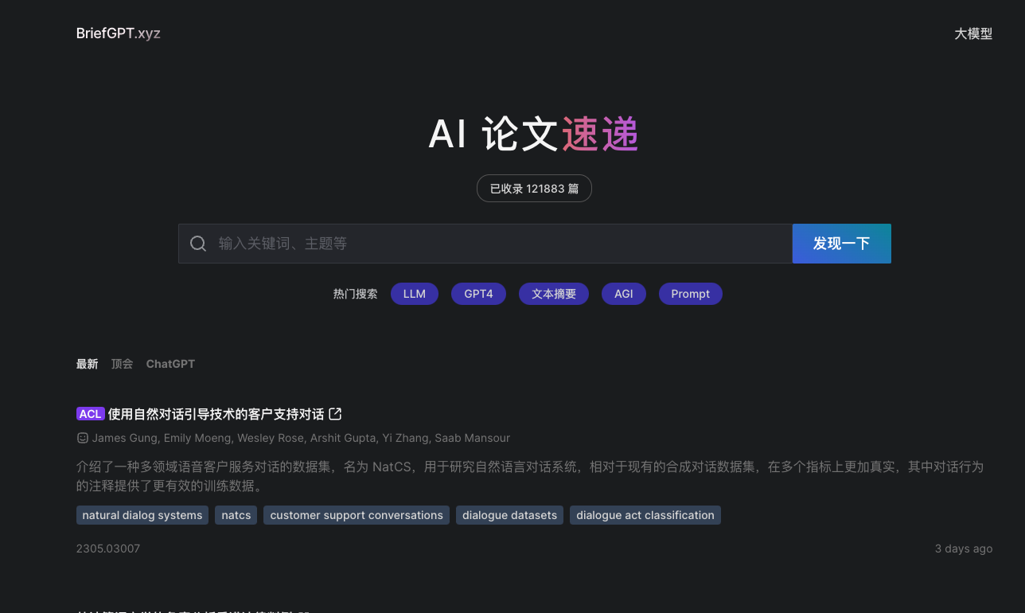Switch to the 最新 tab
1025x613 pixels.
pos(88,364)
